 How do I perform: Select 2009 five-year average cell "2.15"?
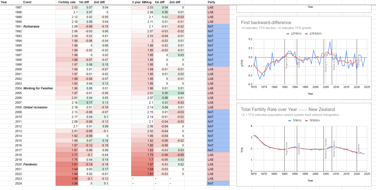142,112
